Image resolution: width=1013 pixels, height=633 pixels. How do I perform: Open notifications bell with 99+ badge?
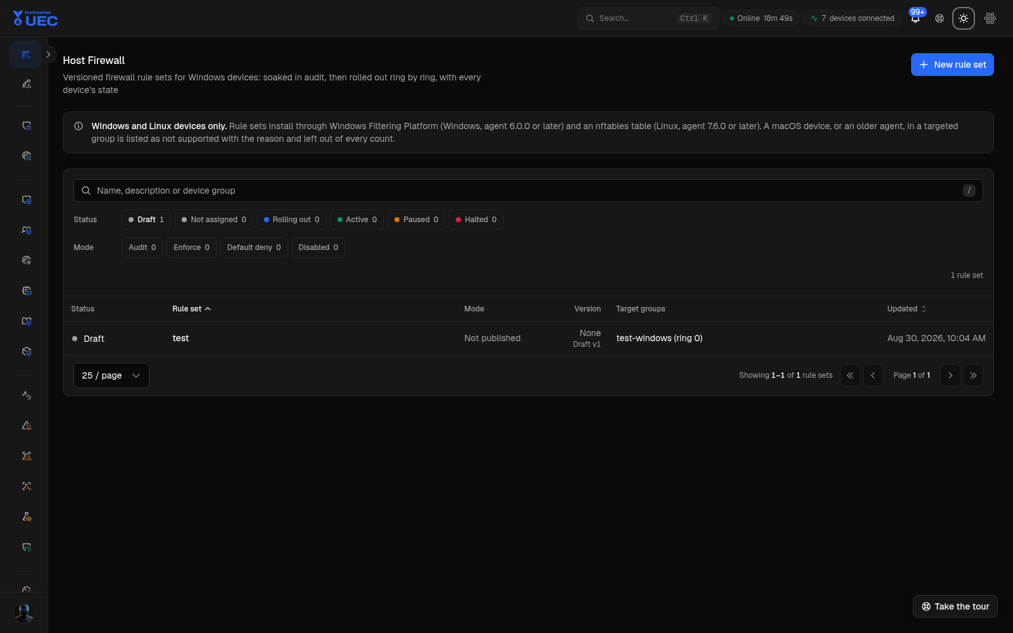click(915, 18)
